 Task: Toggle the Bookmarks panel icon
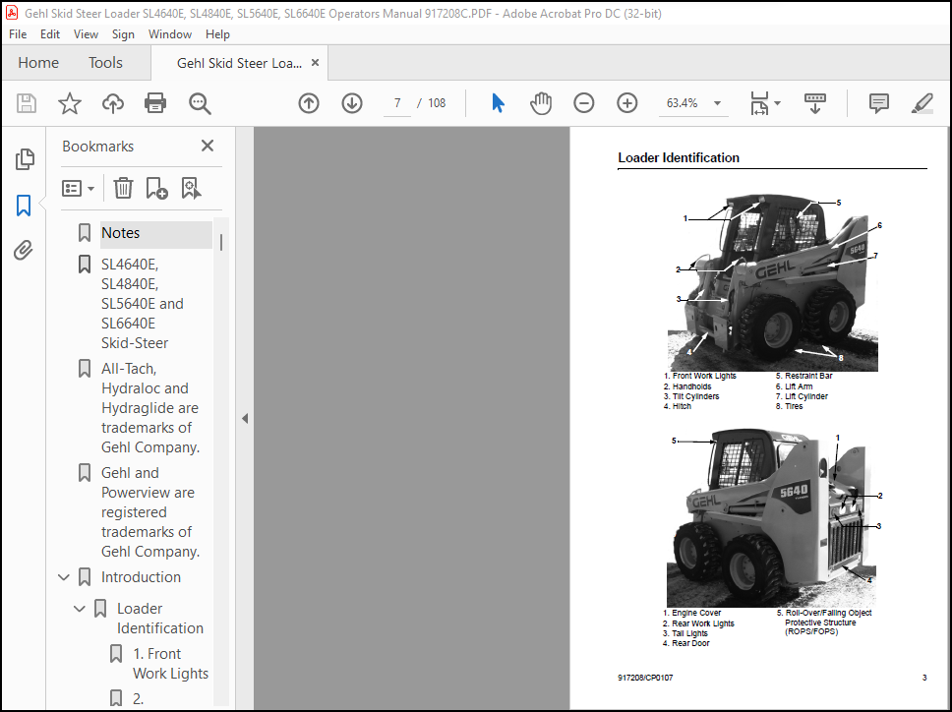click(24, 206)
